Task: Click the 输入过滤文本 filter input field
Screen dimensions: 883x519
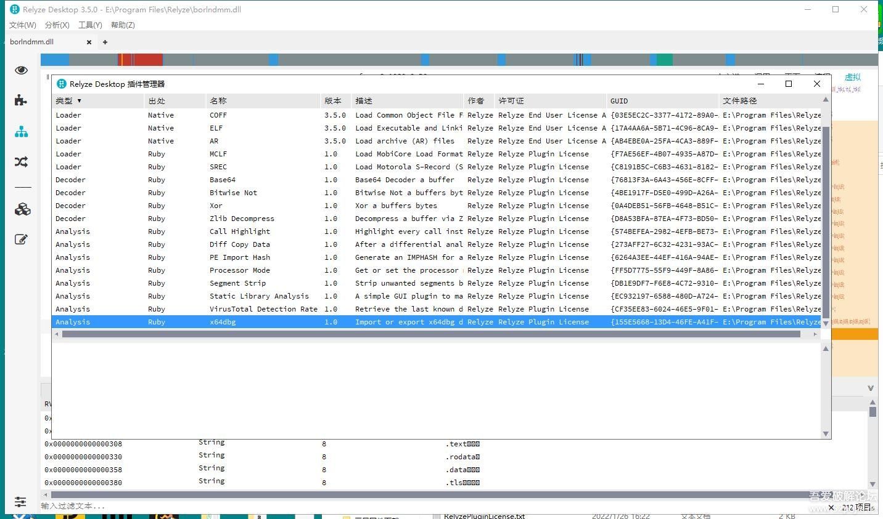Action: (x=432, y=506)
